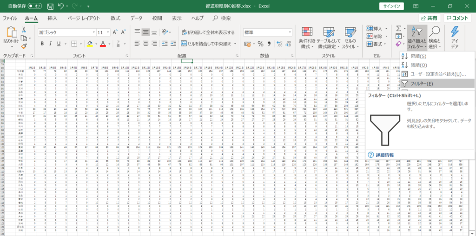Image resolution: width=476 pixels, height=236 pixels.
Task: Align text right
Action: point(154,44)
